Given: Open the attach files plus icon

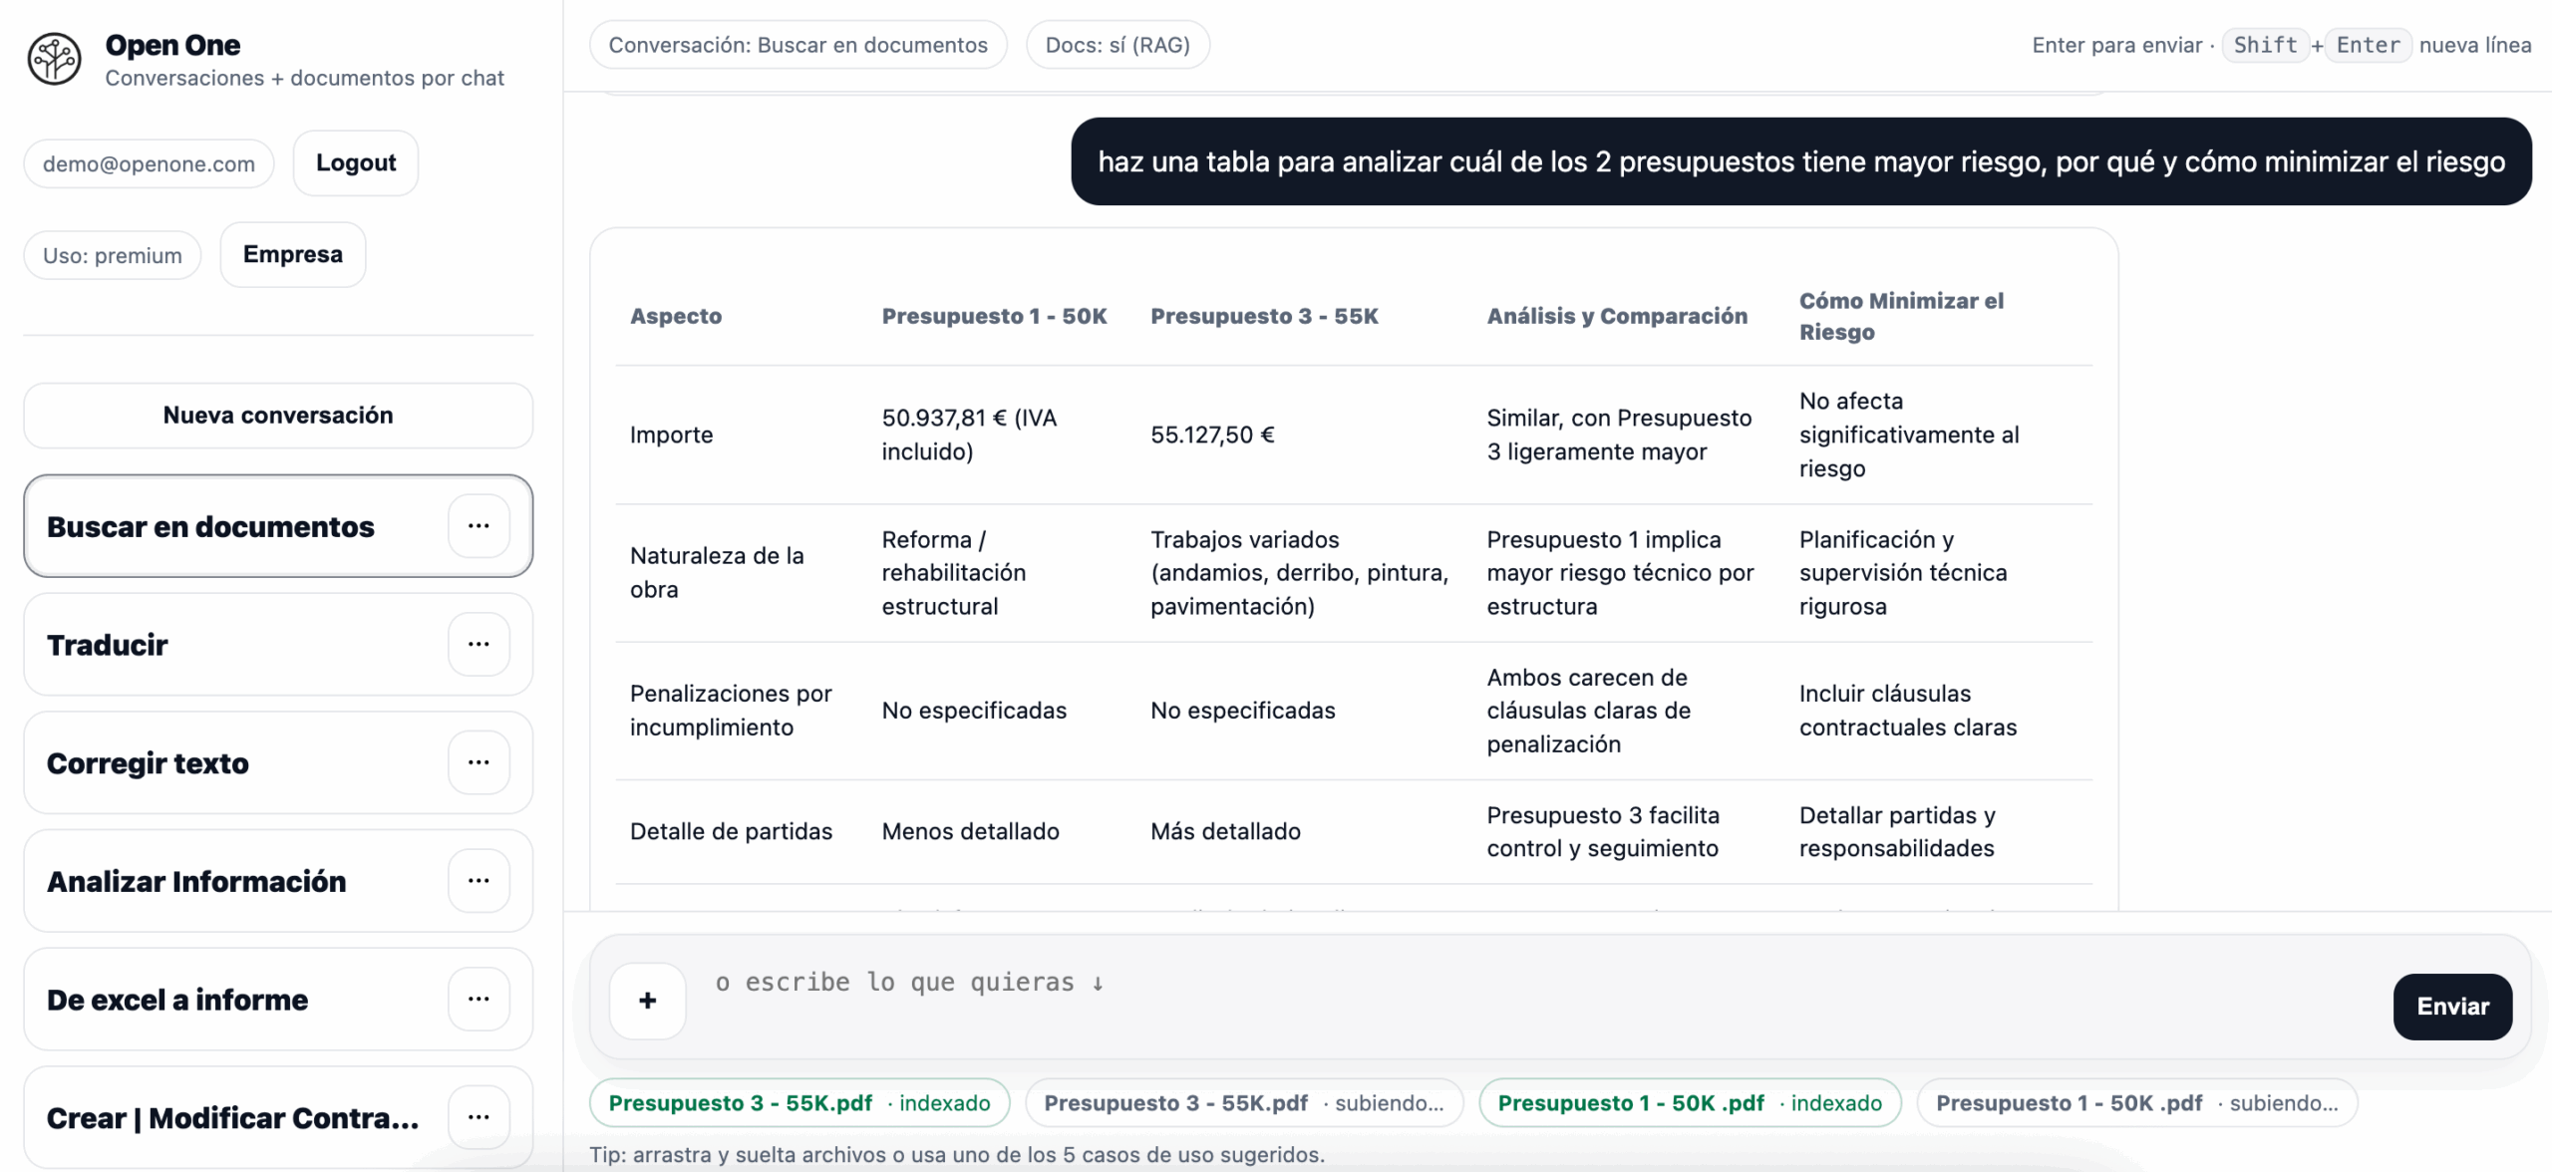Looking at the screenshot, I should coord(646,1001).
